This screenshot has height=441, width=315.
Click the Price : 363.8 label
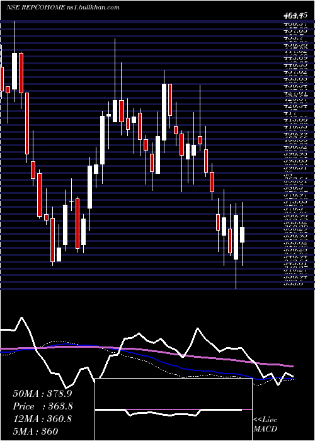(43, 406)
